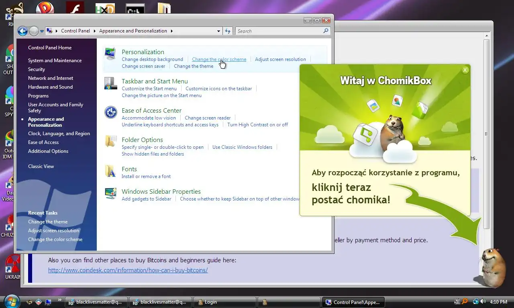Viewport: 514px width, 308px height.
Task: Switch to Classic View
Action: [x=41, y=166]
